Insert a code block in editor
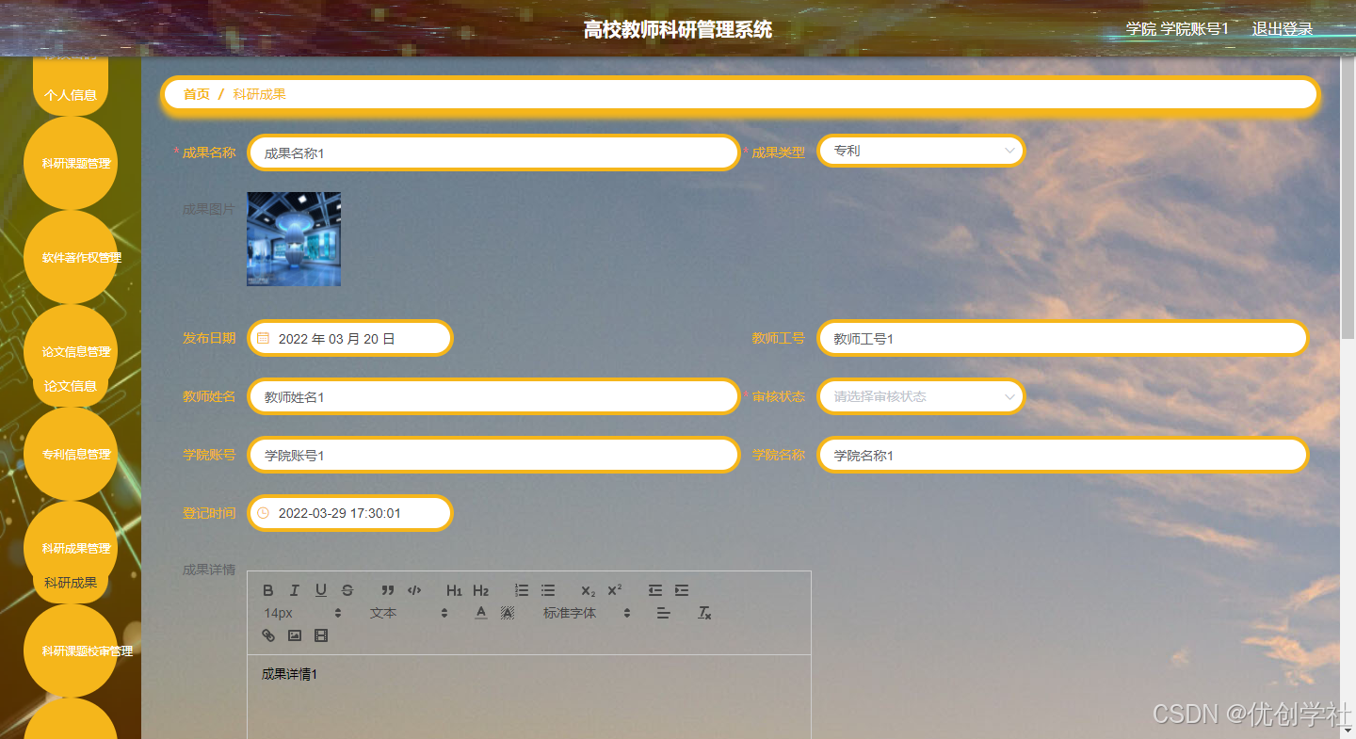The height and width of the screenshot is (739, 1356). [414, 590]
